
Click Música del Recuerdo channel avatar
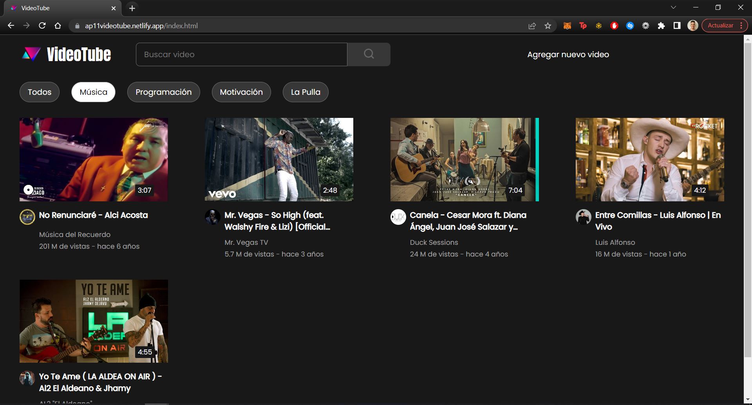(27, 217)
